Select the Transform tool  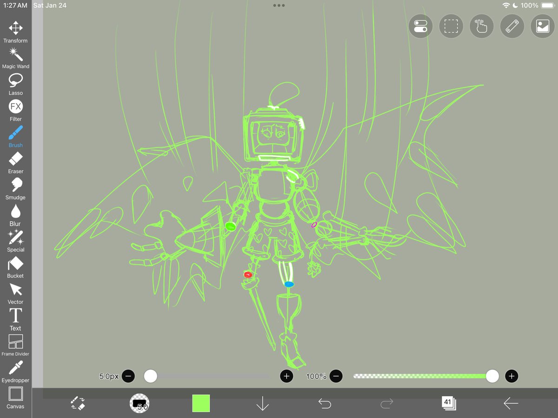[15, 32]
